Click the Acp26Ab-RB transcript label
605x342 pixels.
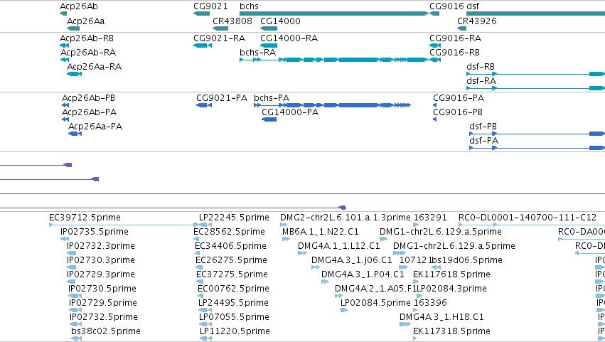[87, 38]
